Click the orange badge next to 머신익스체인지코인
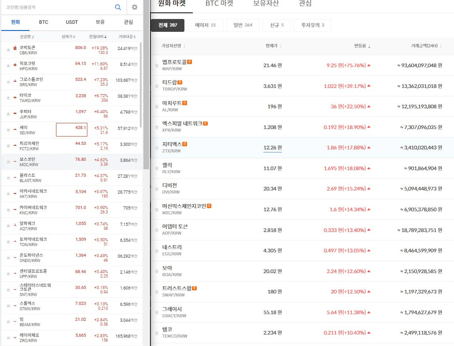Screen dimensions: 454x346 (x=209, y=206)
